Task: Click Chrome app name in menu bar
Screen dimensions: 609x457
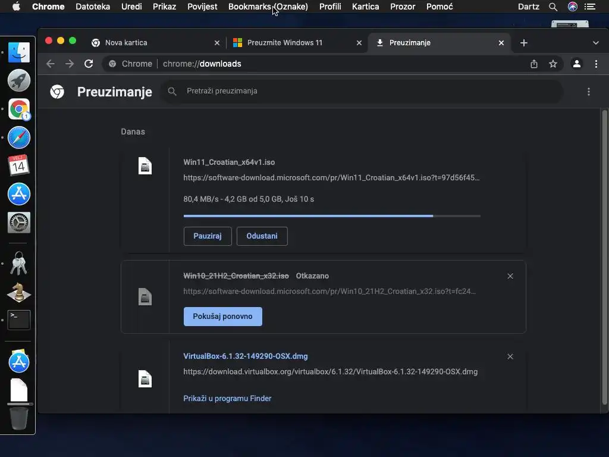Action: pyautogui.click(x=48, y=7)
